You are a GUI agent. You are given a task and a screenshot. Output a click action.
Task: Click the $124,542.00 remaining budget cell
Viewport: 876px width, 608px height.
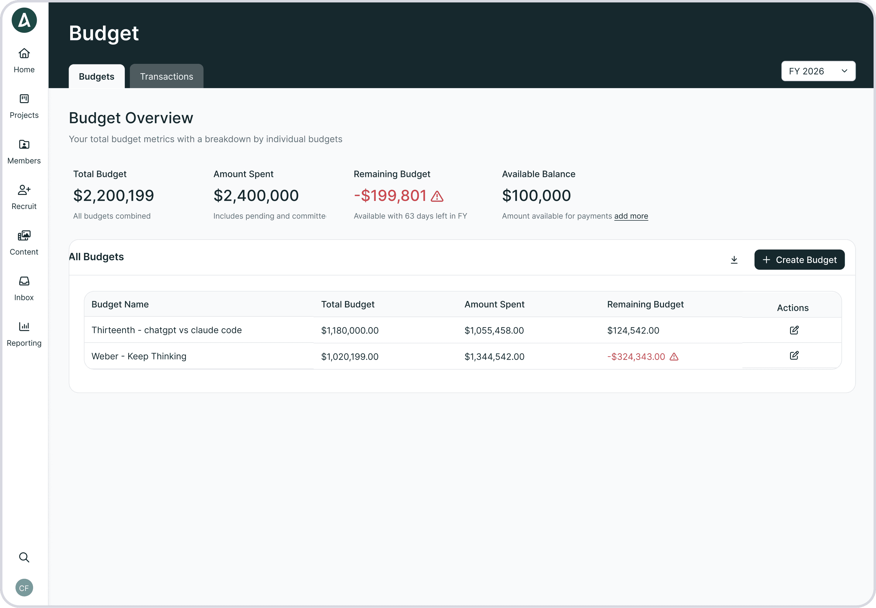point(633,330)
